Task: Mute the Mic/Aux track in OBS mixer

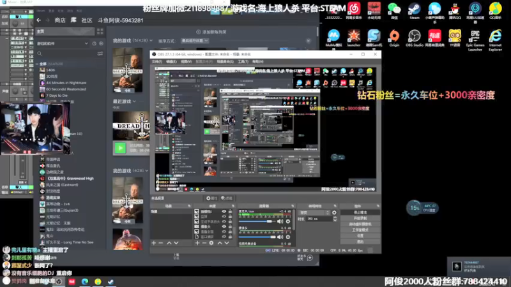Action: 280,221
